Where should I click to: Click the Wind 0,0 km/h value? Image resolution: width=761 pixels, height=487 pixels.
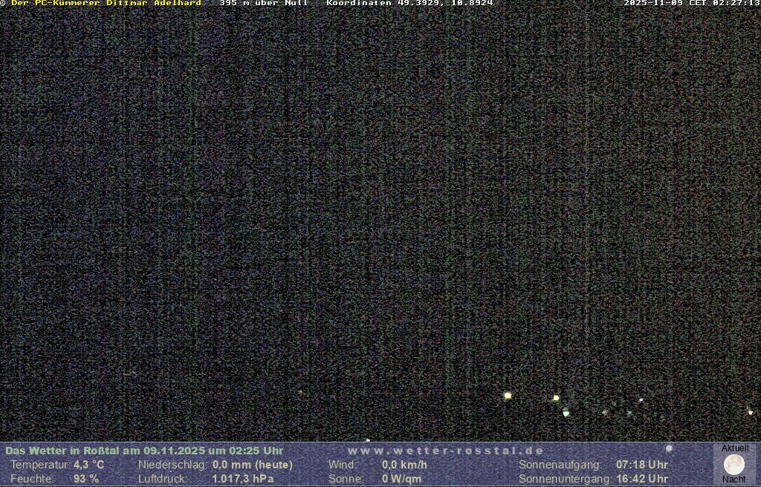coord(404,465)
